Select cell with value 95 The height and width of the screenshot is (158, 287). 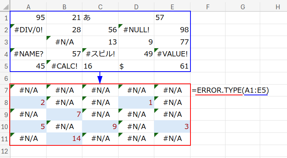pos(28,17)
